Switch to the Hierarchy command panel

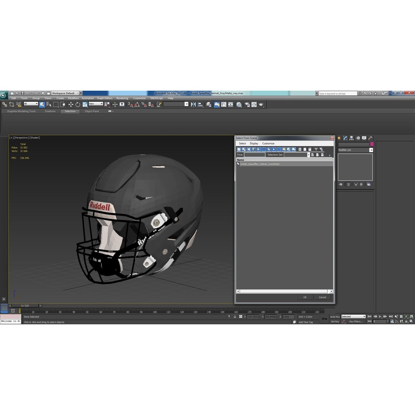coord(352,138)
